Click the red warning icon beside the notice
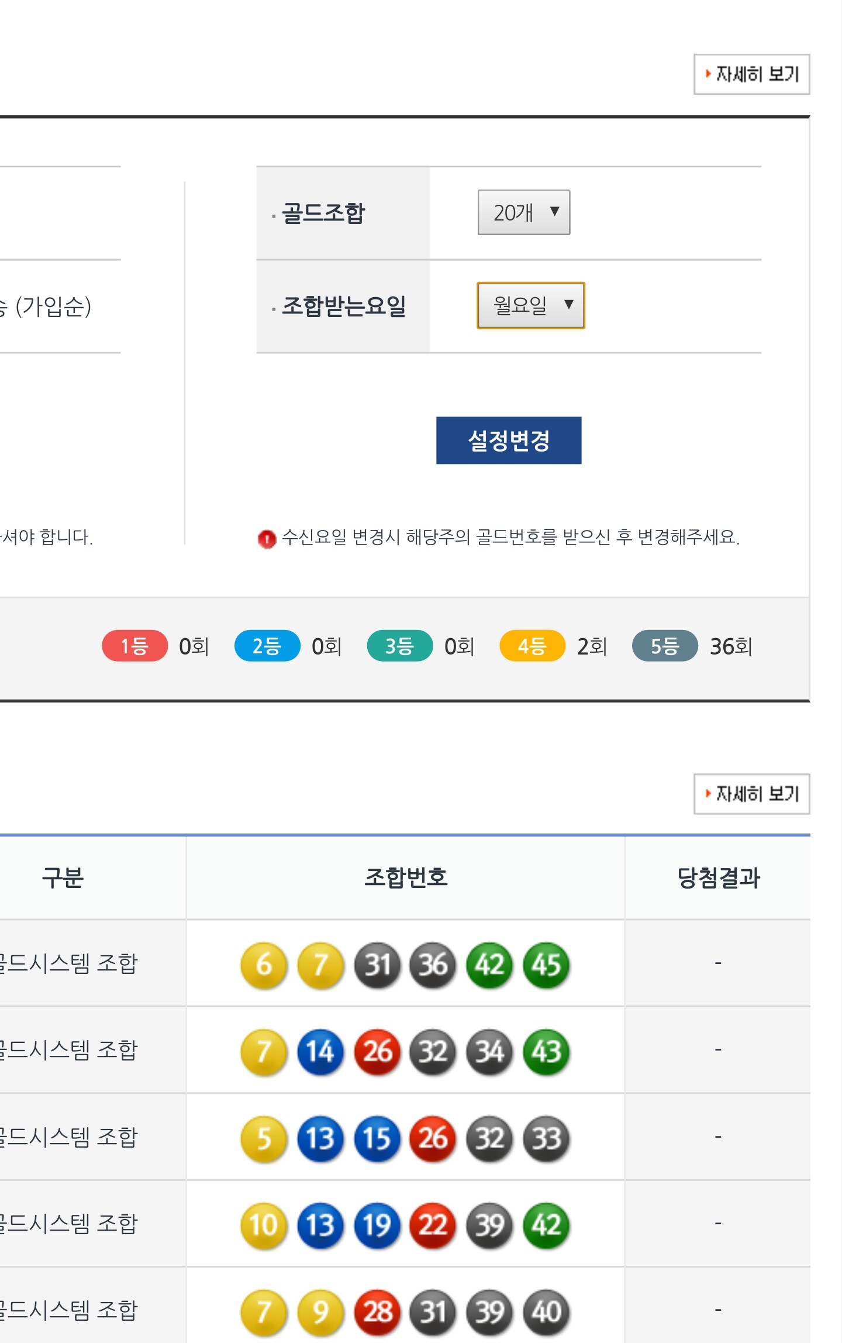The height and width of the screenshot is (1343, 842). click(267, 538)
